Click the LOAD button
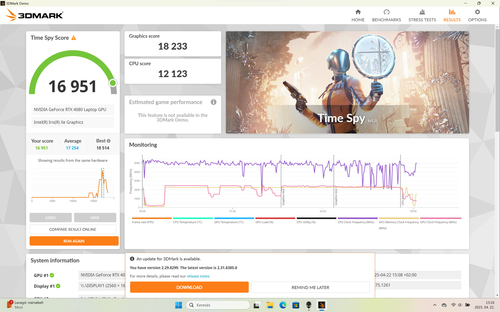Viewport: 500px width, 312px height. [x=50, y=217]
